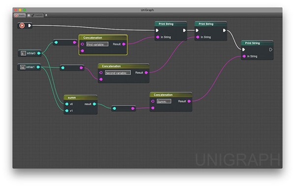Click the v1 input pin on summ node

point(66,111)
